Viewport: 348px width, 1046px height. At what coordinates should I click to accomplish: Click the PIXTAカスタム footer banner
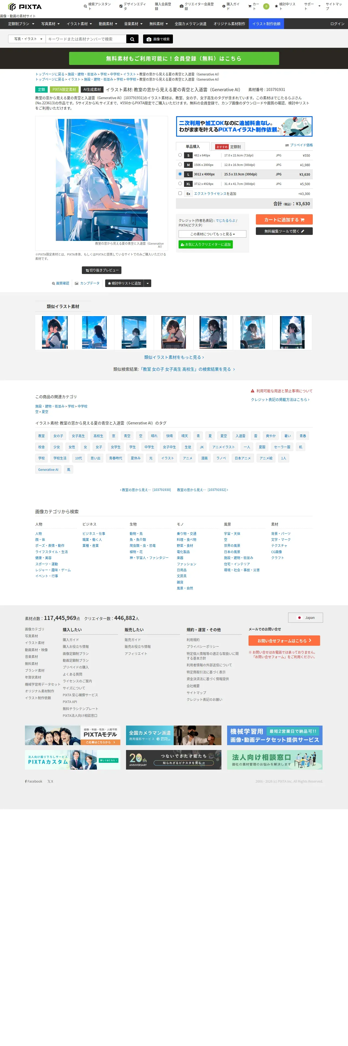[x=73, y=760]
